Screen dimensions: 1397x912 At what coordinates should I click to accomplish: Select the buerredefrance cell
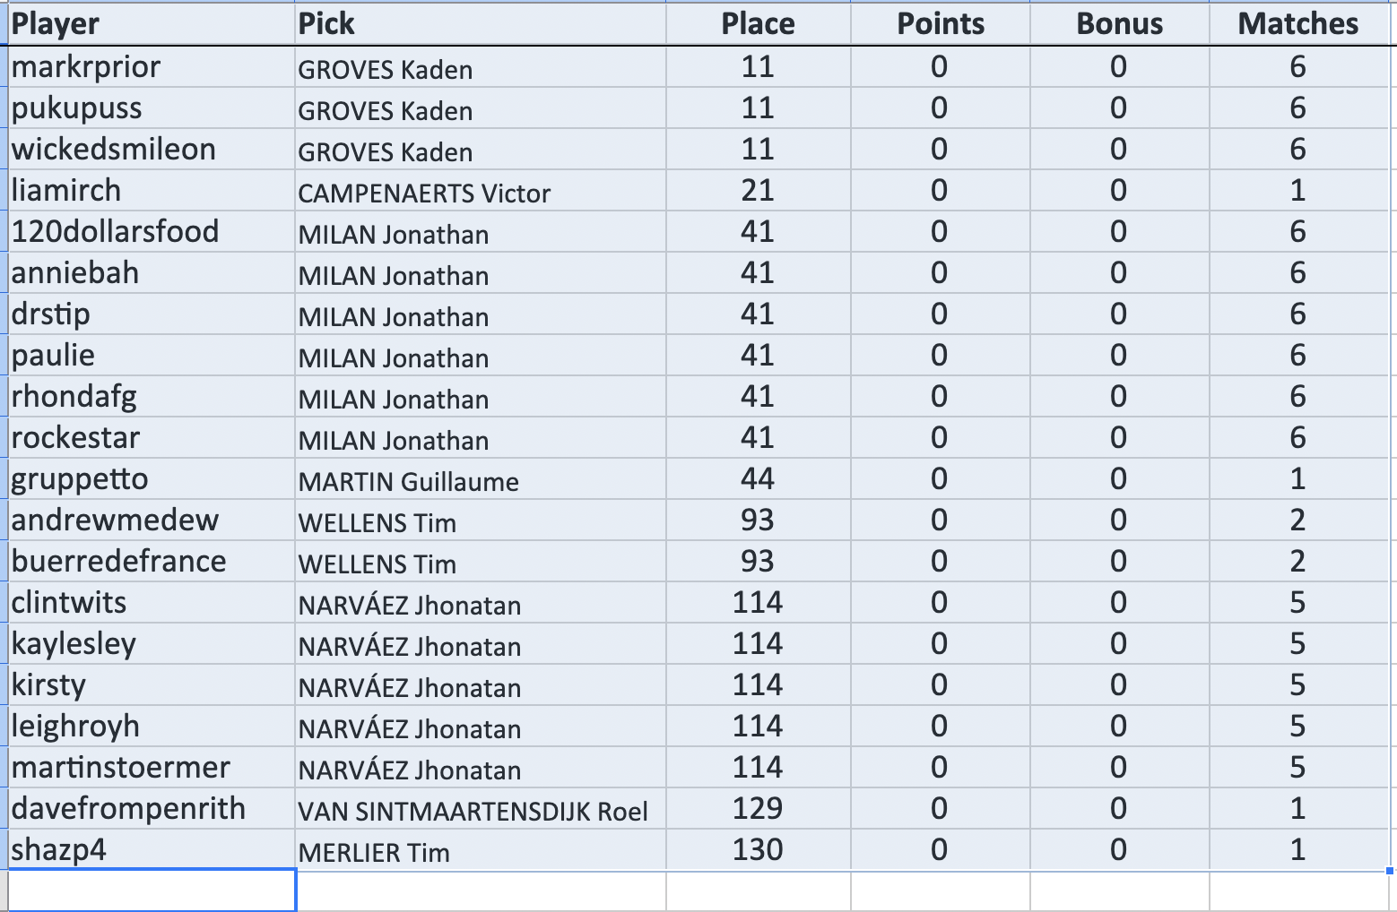(x=152, y=562)
